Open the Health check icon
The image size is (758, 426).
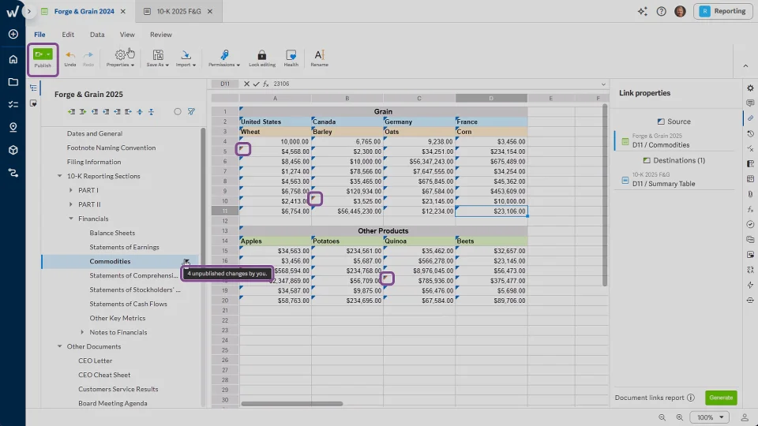[291, 54]
